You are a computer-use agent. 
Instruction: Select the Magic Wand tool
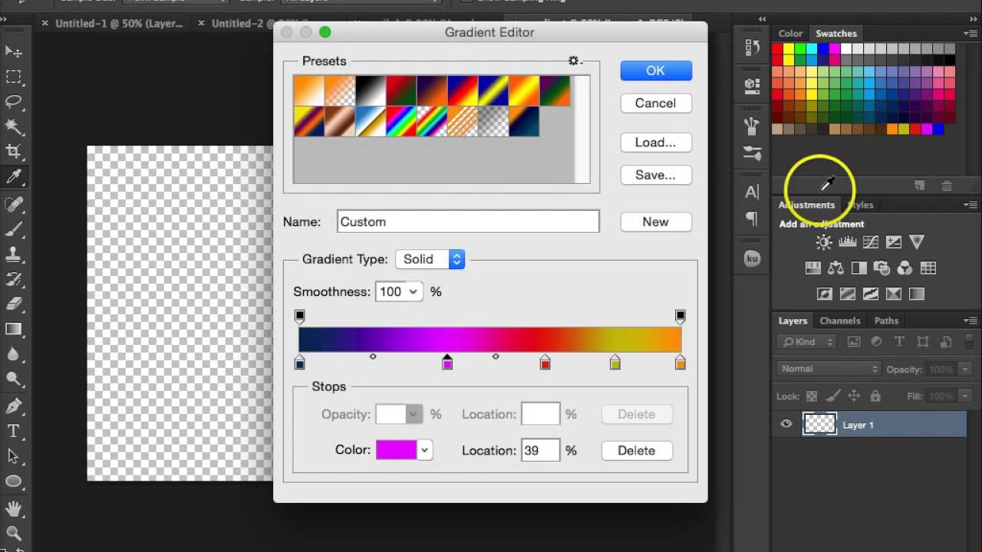pyautogui.click(x=13, y=127)
